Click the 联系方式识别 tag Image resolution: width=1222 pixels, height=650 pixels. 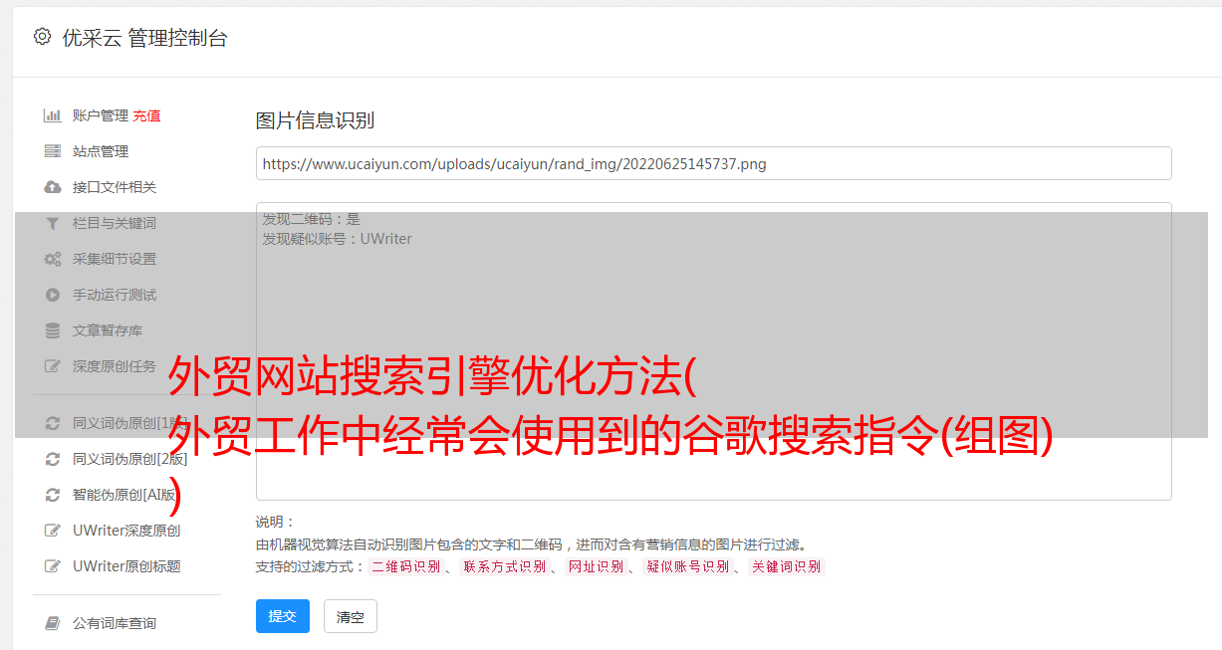(x=504, y=566)
